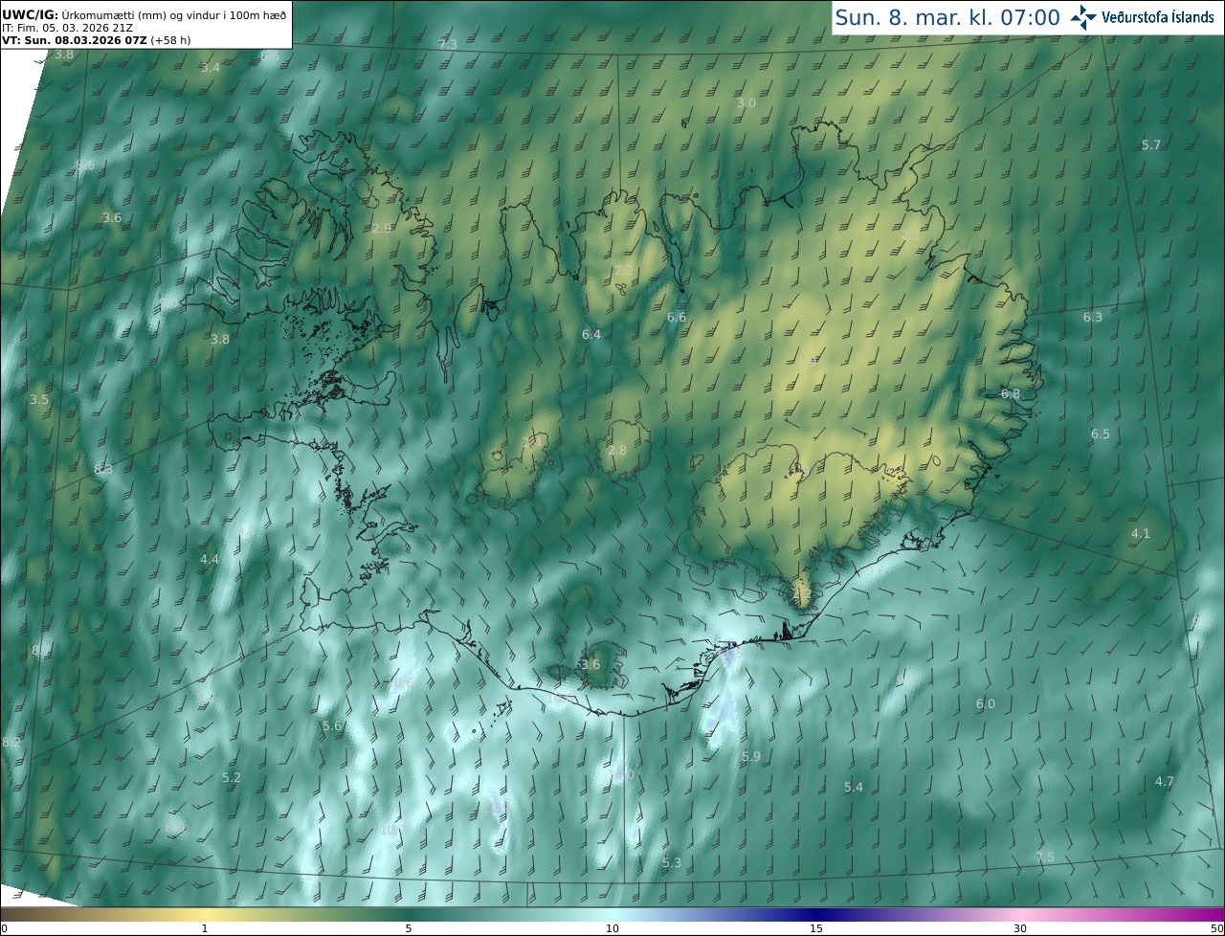Viewport: 1225px width, 936px height.
Task: Select the 'Sun. 8. mar. kl. 07:00' timestamp
Action: tap(947, 17)
